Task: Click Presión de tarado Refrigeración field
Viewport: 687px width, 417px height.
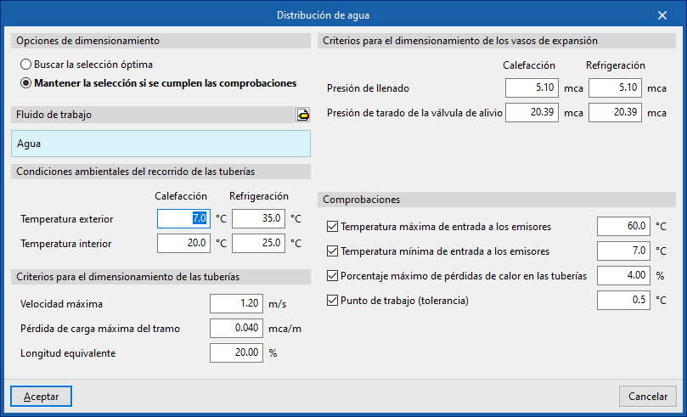Action: click(615, 113)
